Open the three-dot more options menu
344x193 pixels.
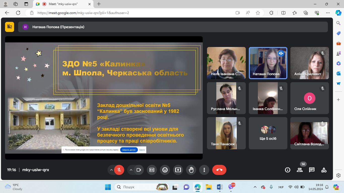coord(204,170)
